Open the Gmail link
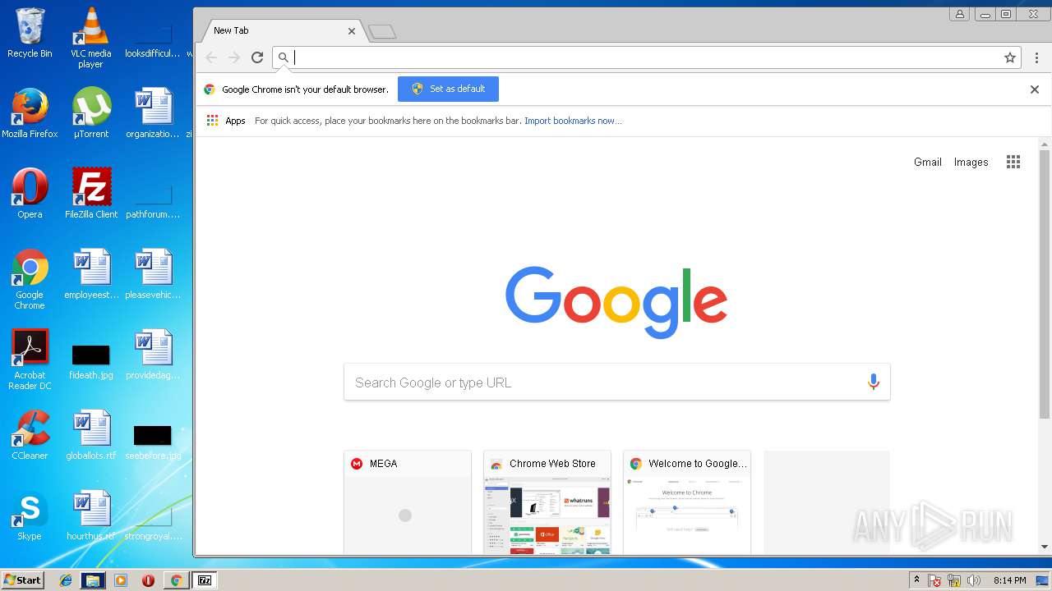The height and width of the screenshot is (591, 1052). [928, 162]
